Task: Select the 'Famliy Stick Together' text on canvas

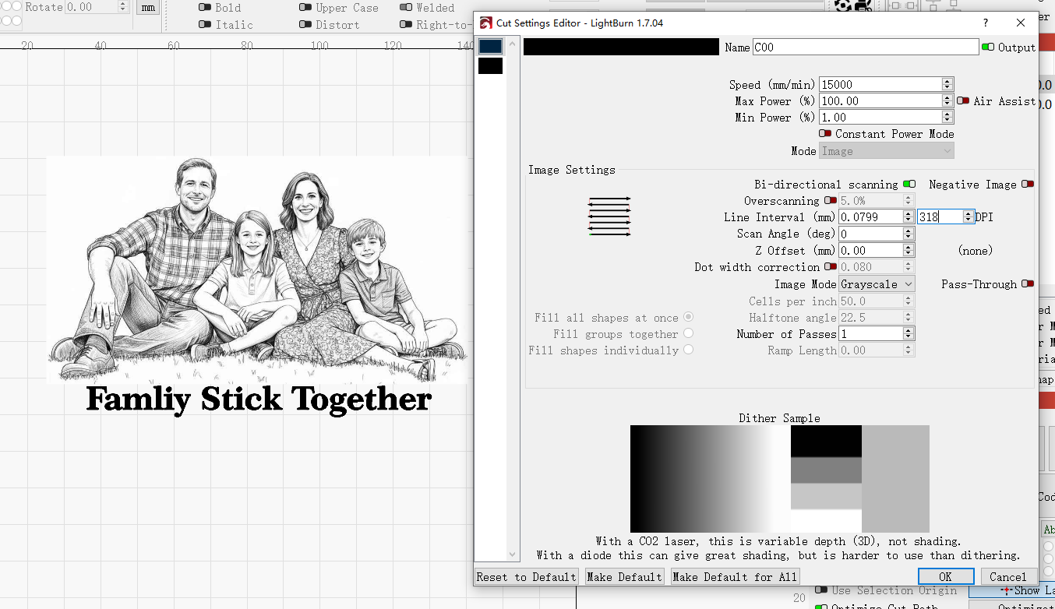Action: 258,400
